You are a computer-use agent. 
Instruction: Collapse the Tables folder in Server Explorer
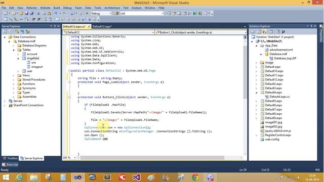click(x=14, y=50)
